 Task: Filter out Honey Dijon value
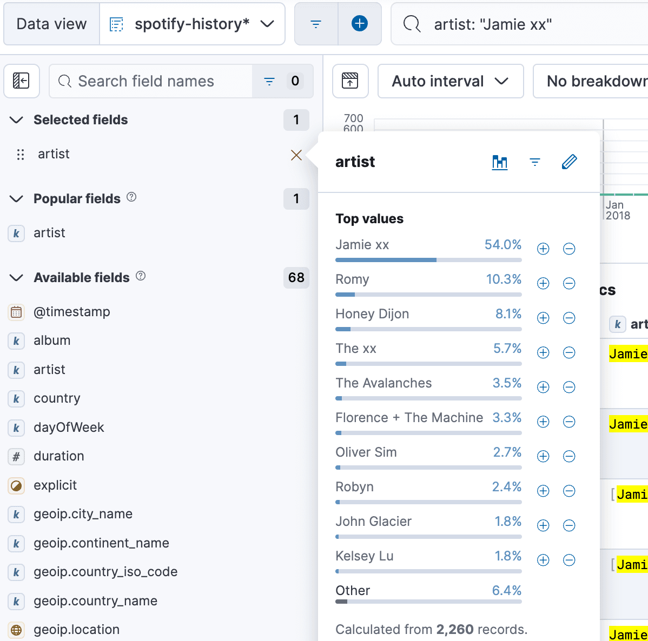tap(569, 318)
